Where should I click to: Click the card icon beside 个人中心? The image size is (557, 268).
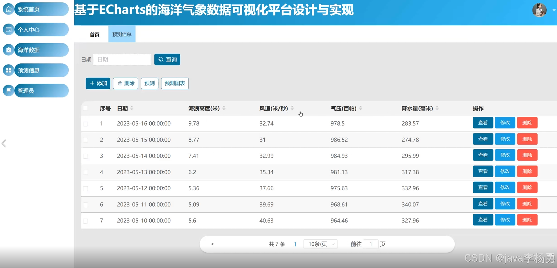[8, 30]
